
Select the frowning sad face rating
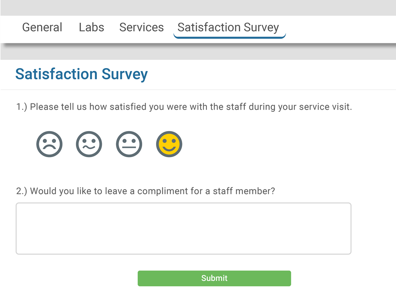49,144
